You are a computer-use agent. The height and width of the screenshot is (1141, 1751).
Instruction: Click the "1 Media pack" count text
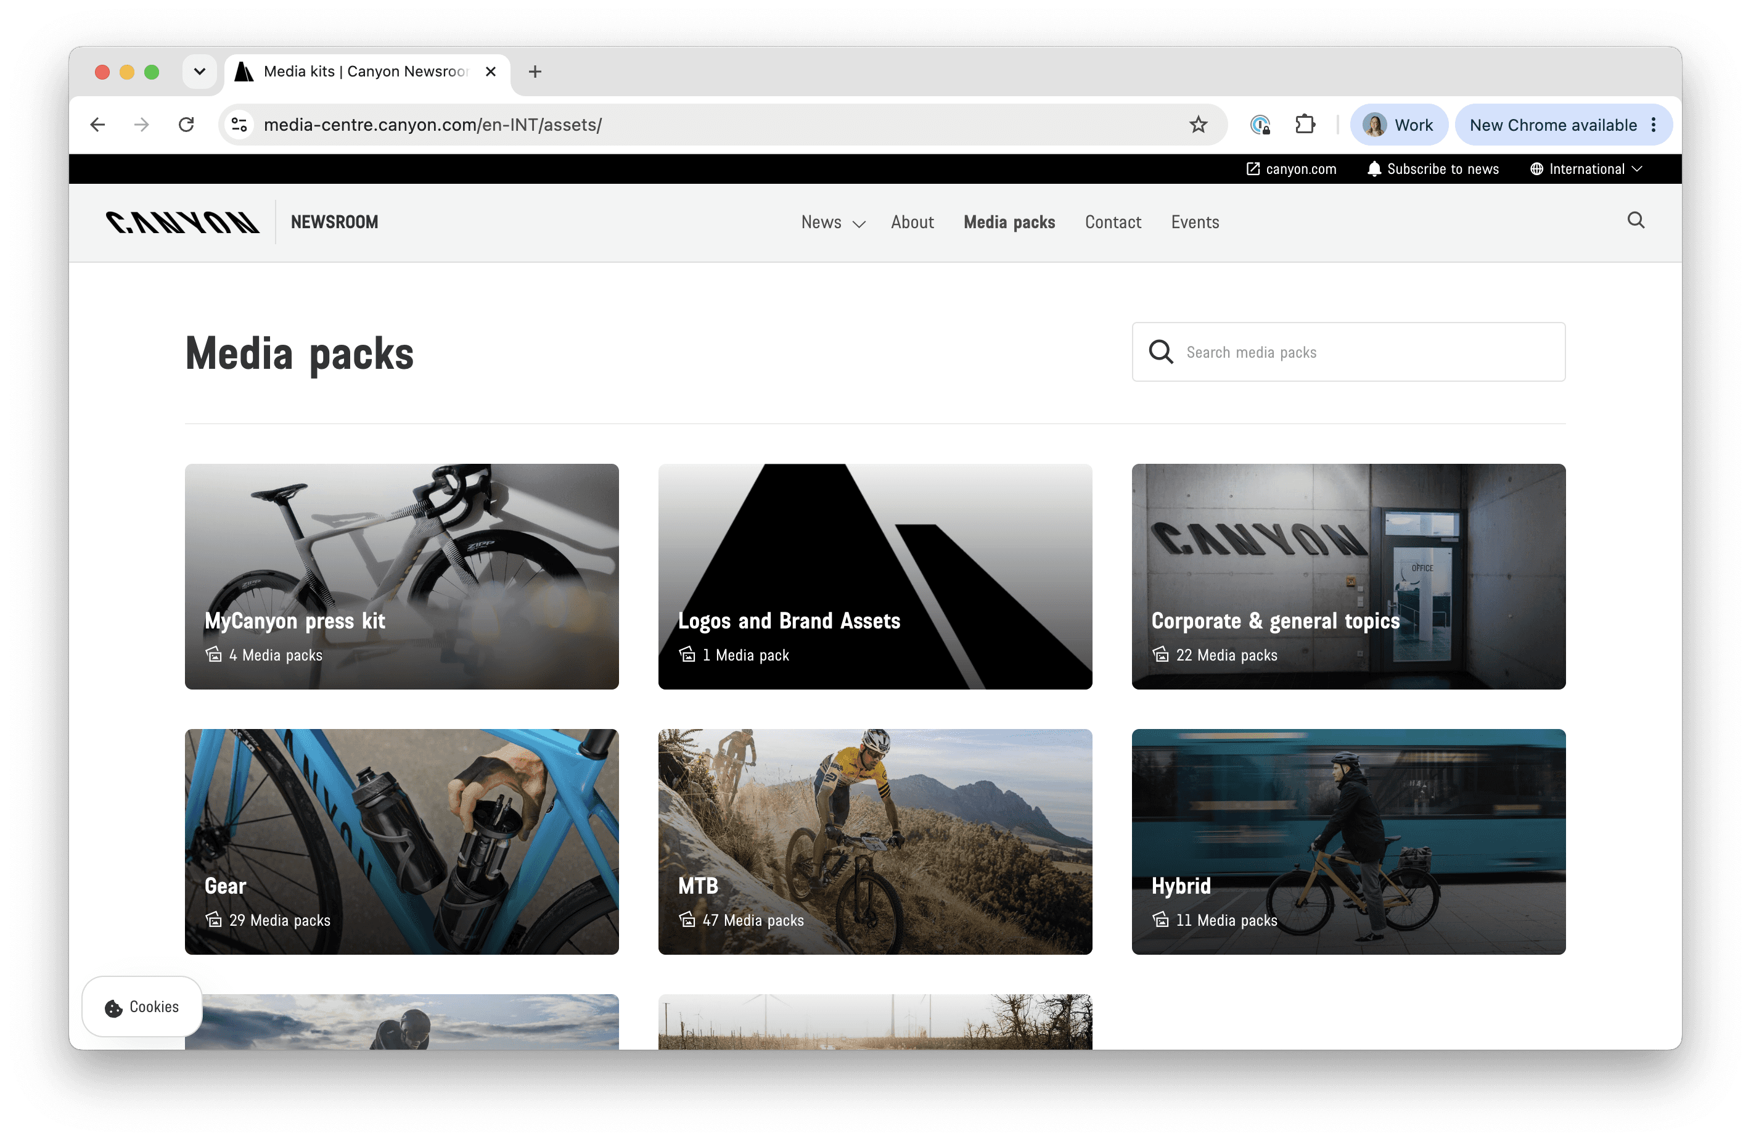[745, 655]
